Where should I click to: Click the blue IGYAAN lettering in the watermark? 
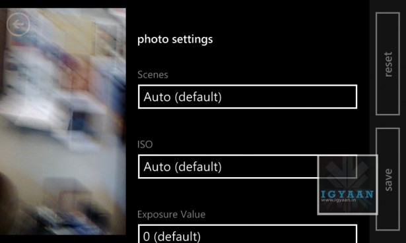coord(347,194)
